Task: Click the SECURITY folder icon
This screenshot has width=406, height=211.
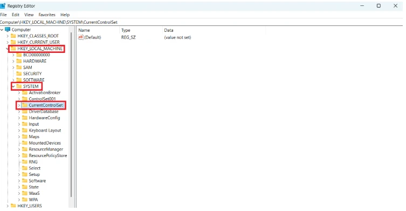Action: click(x=19, y=73)
